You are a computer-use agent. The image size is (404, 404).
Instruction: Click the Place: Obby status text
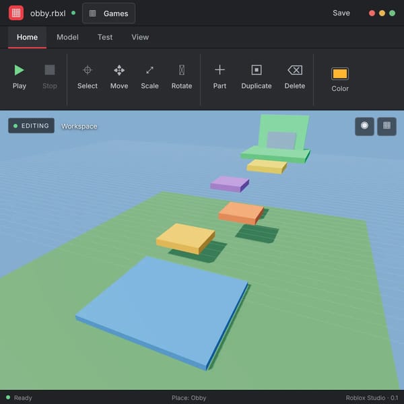point(189,398)
